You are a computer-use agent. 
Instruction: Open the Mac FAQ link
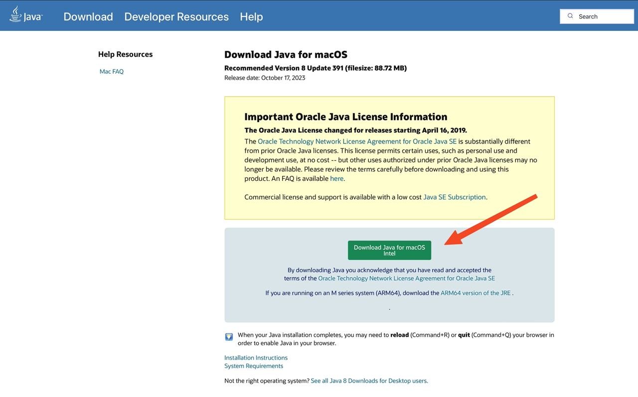pos(112,71)
